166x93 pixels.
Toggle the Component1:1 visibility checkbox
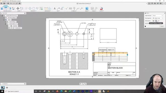tap(9, 28)
